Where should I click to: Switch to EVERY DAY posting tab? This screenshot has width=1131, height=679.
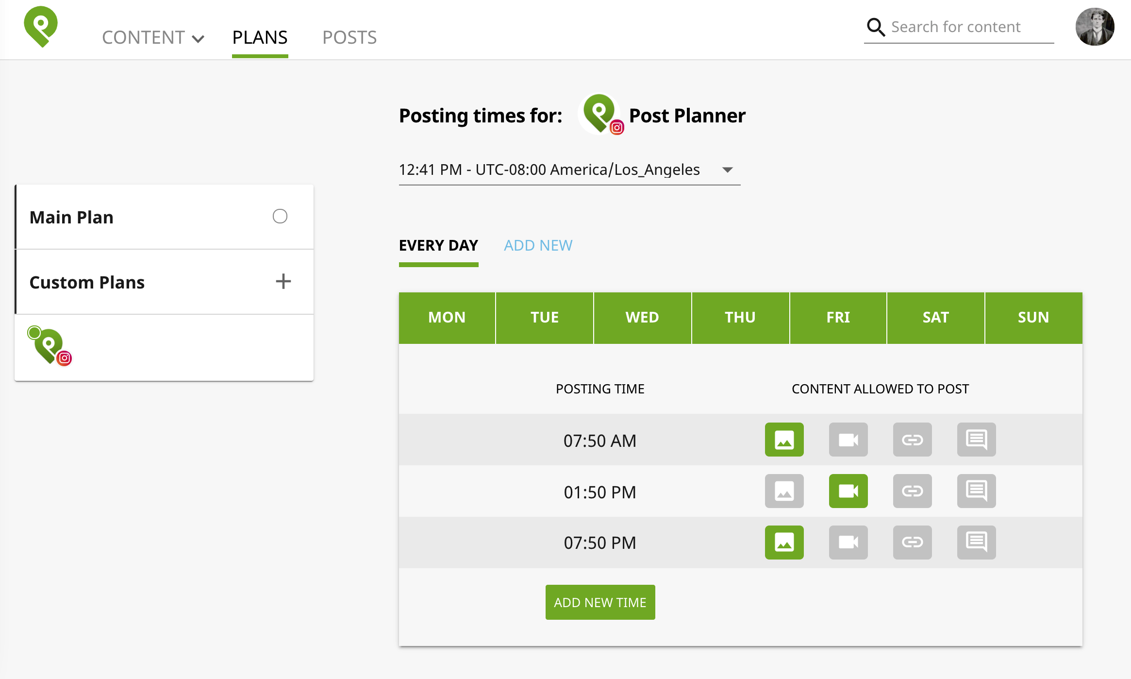click(x=439, y=245)
